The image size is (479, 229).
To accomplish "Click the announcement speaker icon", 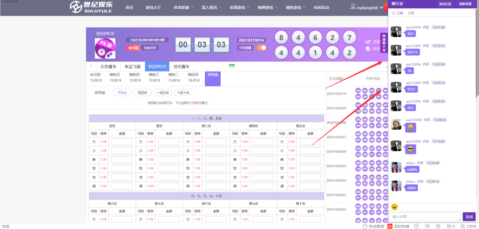I will [x=394, y=13].
